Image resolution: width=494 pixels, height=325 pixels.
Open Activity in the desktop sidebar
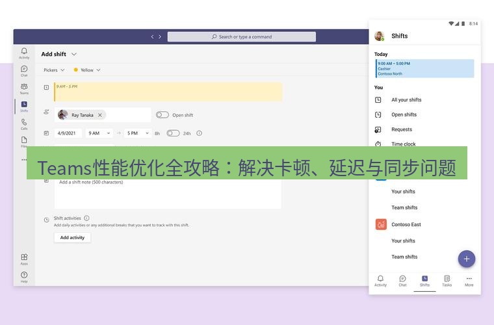pos(24,53)
